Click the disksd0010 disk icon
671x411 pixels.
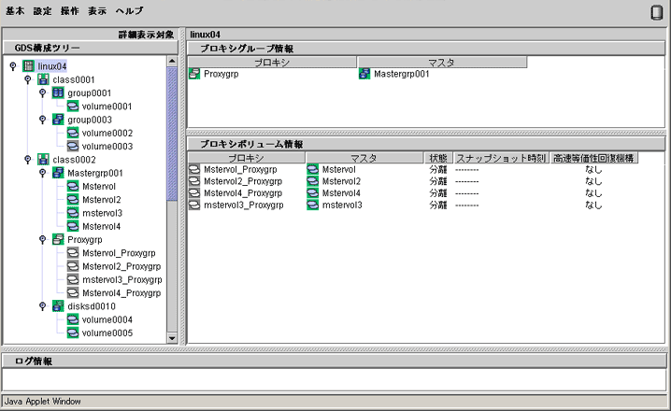[58, 306]
